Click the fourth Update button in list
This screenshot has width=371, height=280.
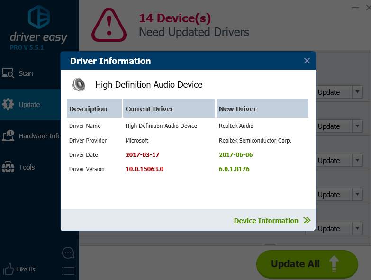(x=334, y=194)
